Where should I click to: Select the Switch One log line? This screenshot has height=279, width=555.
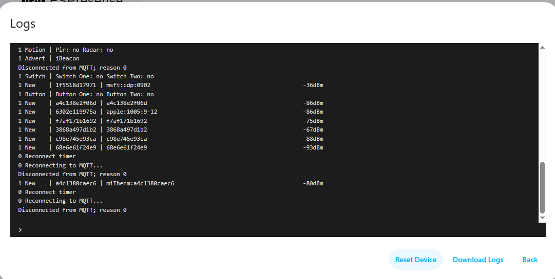[x=86, y=76]
